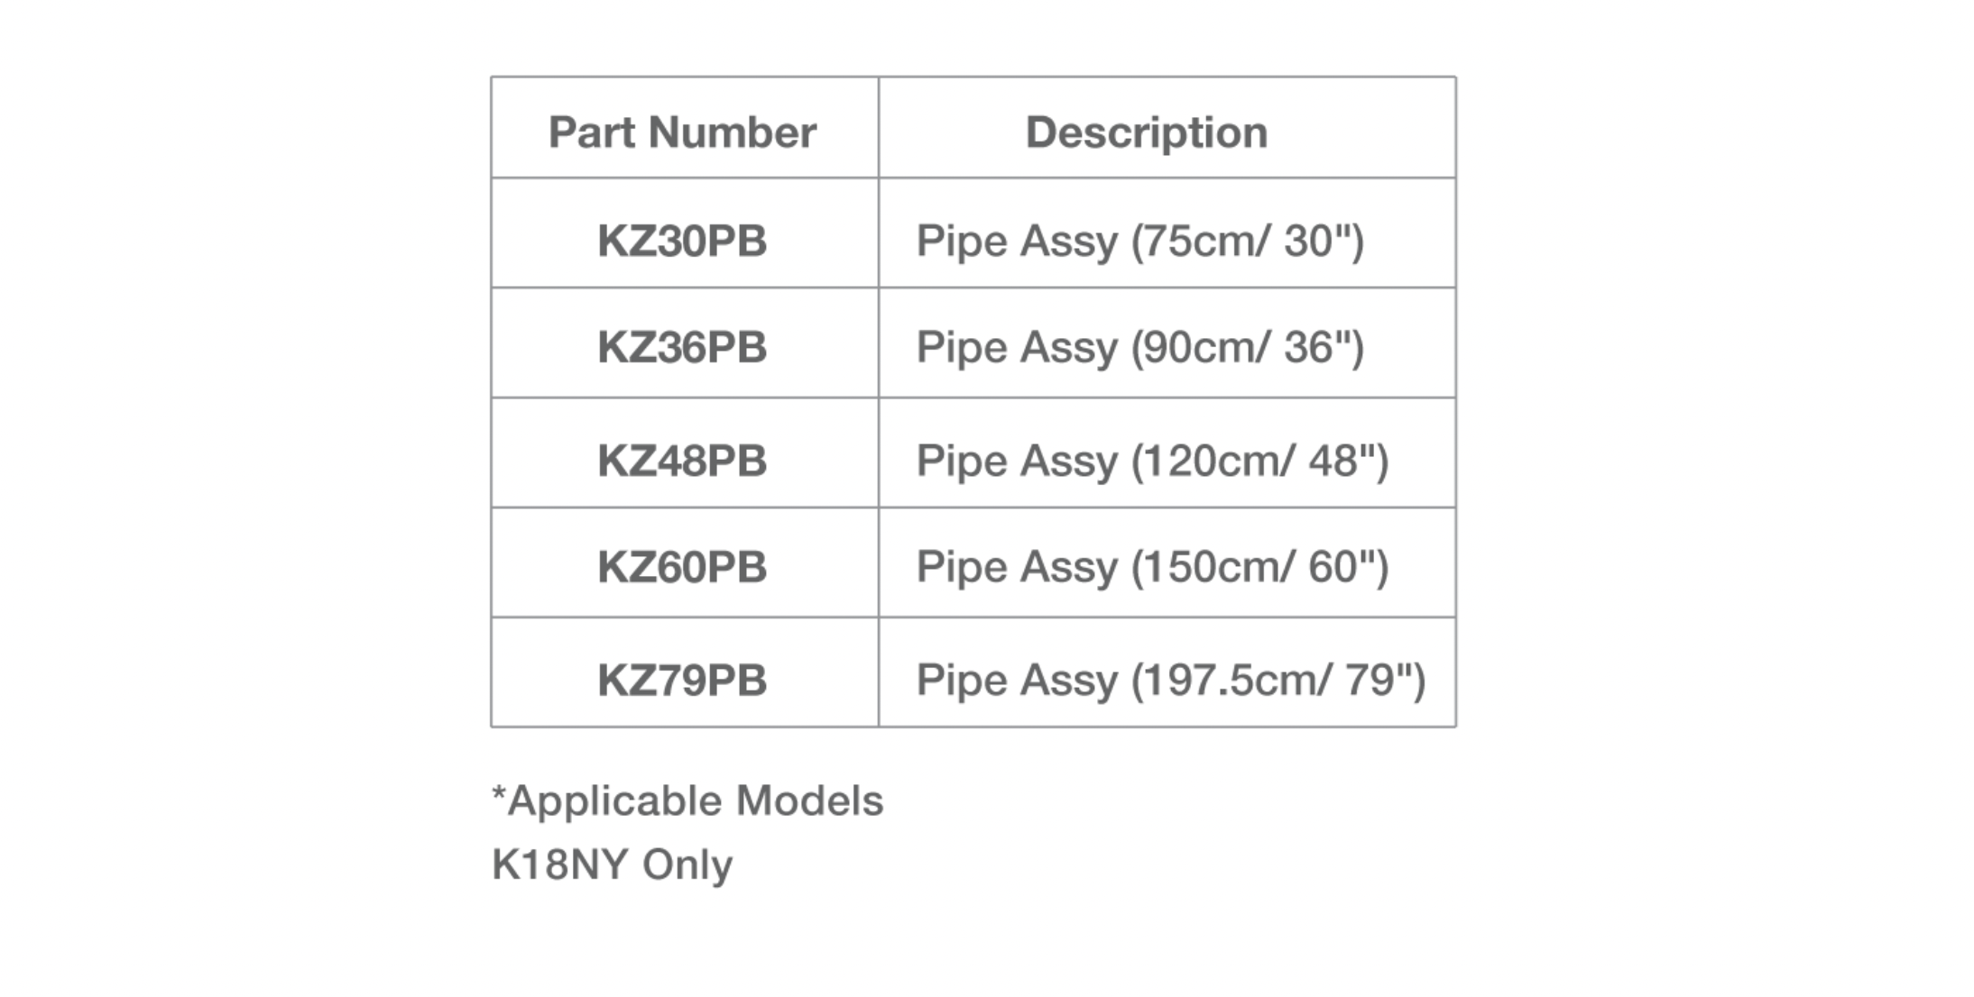The height and width of the screenshot is (997, 1974).
Task: Click Pipe Assy (197.5cm/ 79") description
Action: 1171,681
